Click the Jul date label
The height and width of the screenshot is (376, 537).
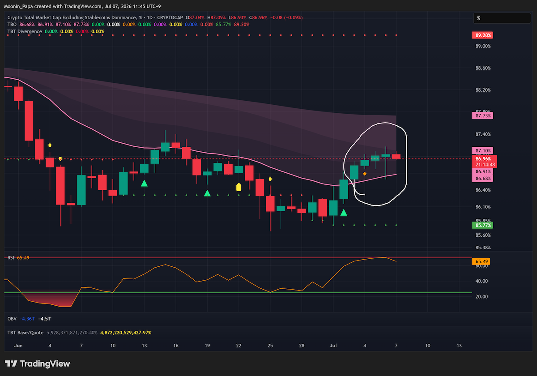pyautogui.click(x=333, y=346)
